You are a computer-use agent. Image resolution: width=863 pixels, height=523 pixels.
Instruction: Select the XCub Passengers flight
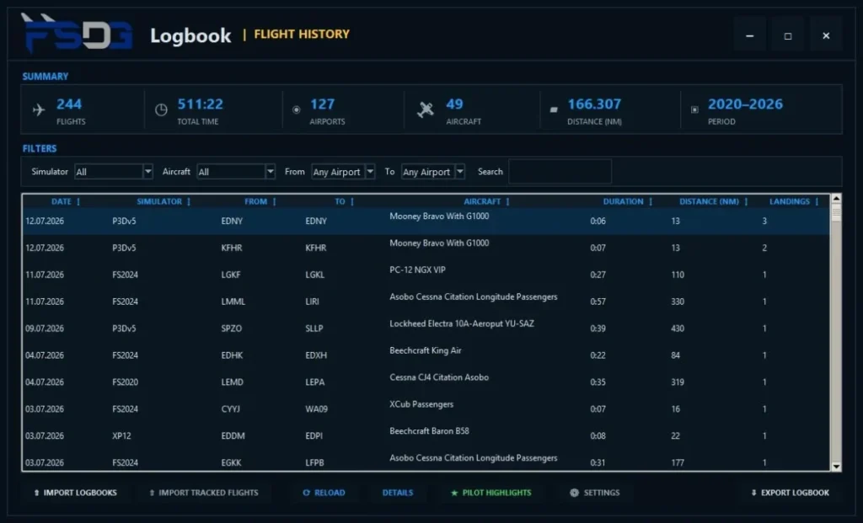[x=426, y=409]
